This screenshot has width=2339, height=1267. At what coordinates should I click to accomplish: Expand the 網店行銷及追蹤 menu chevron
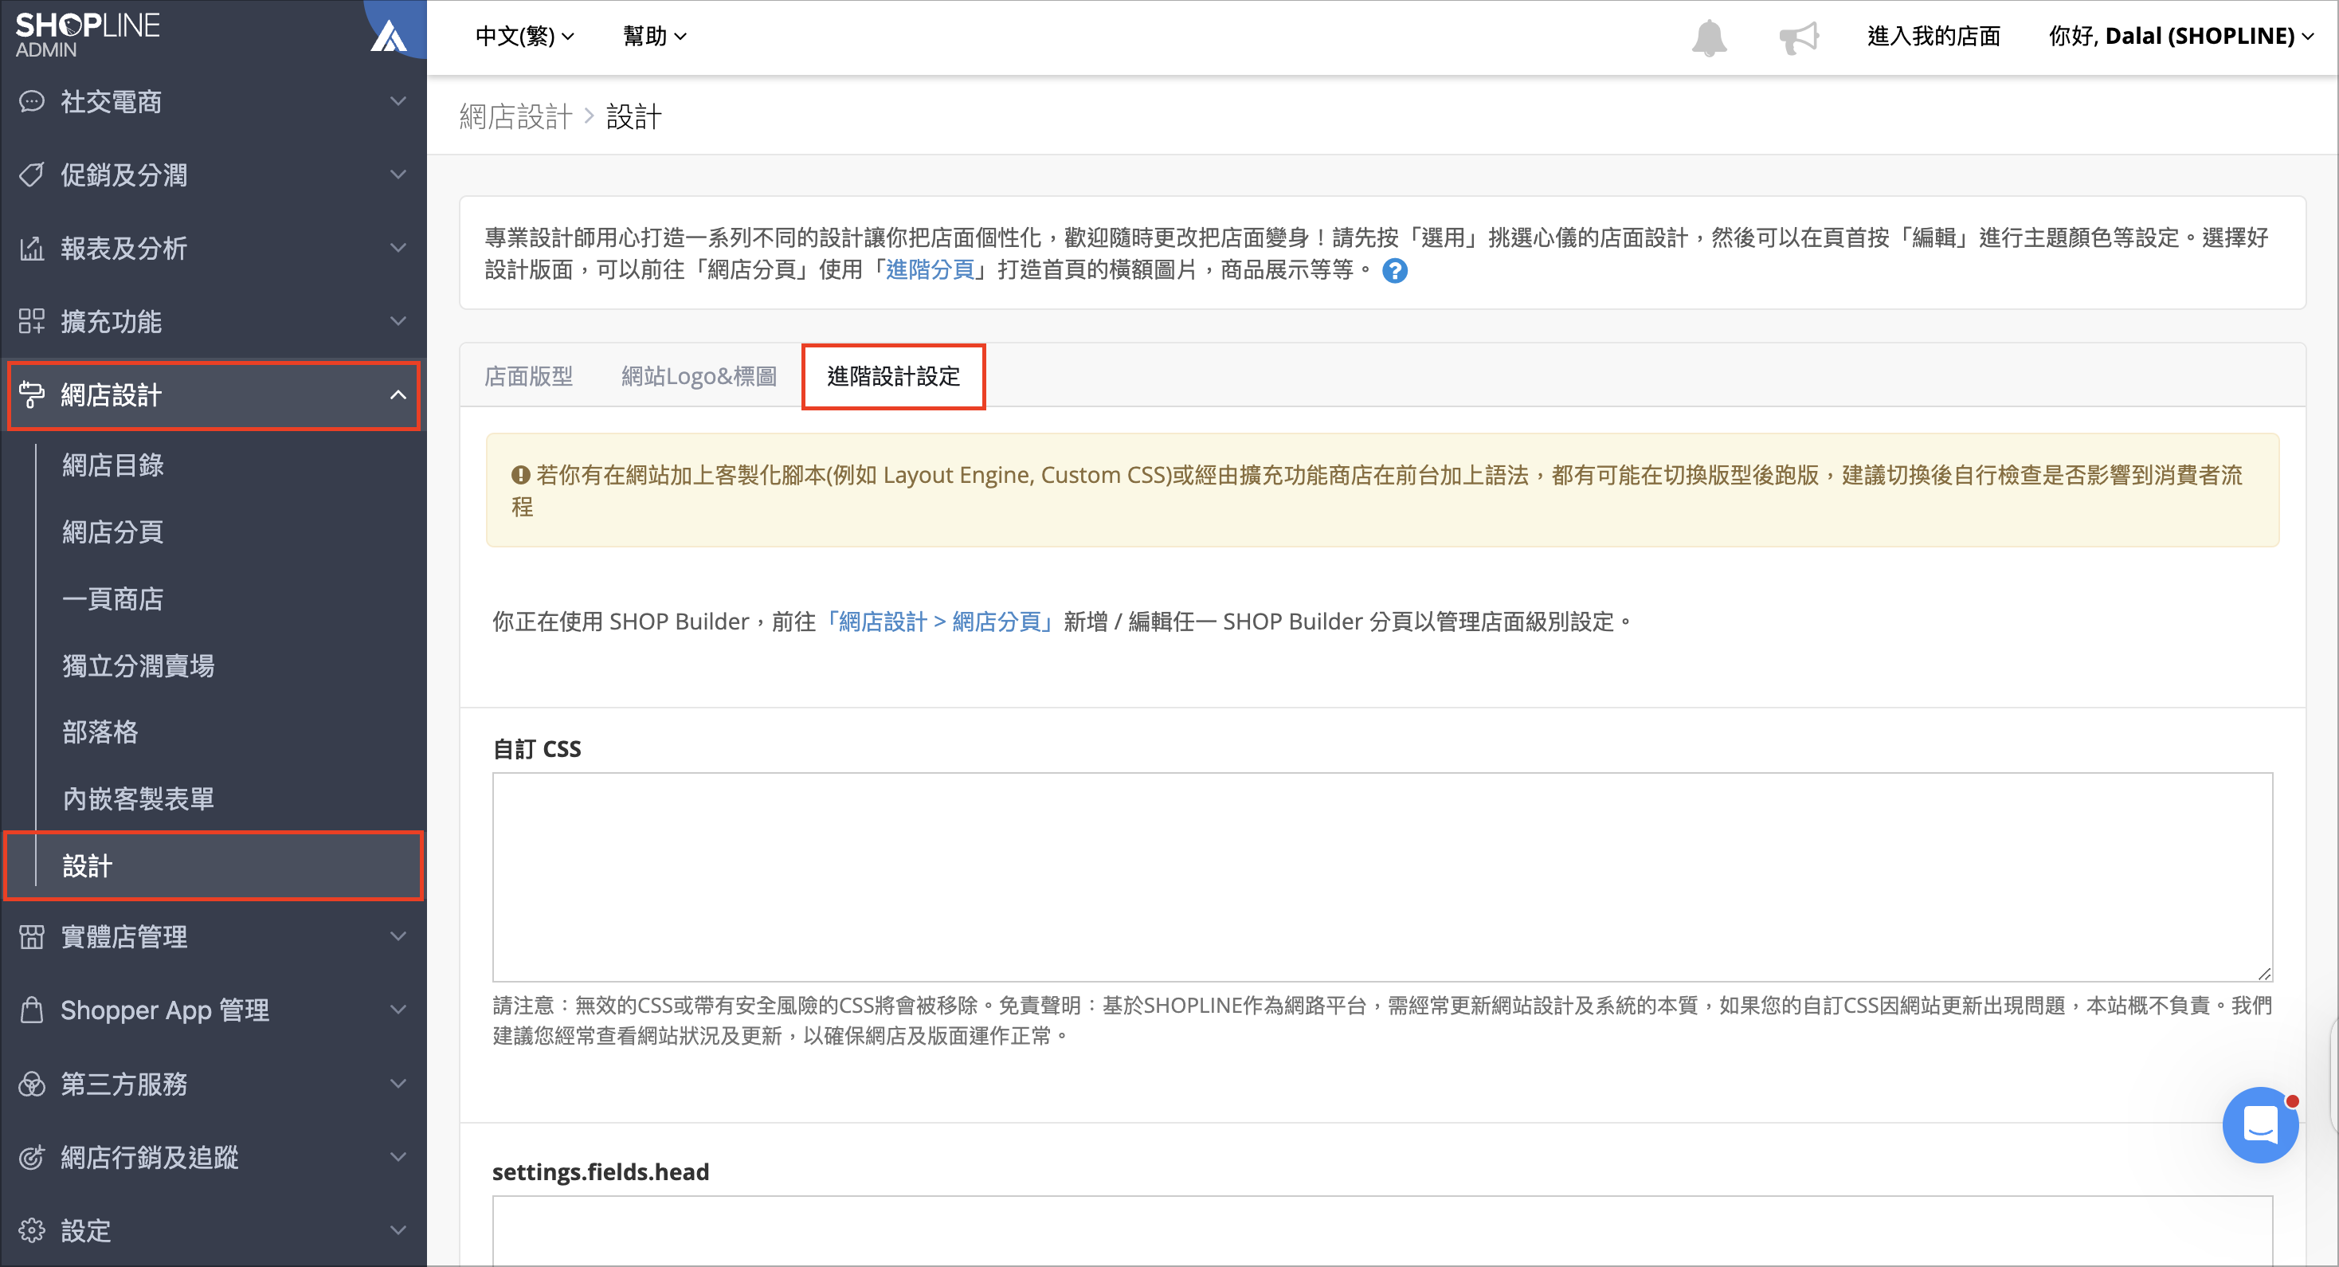[x=398, y=1157]
